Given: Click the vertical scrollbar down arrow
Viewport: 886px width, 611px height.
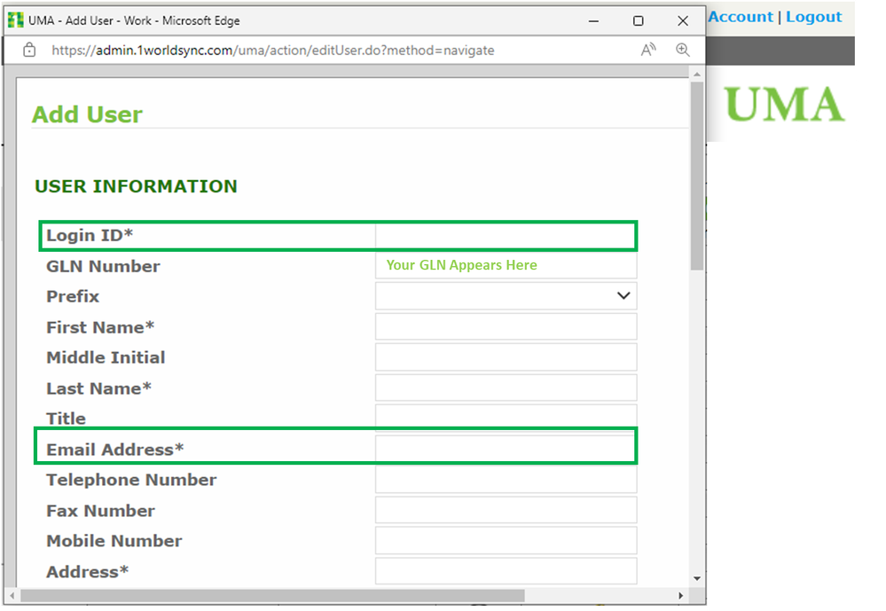Looking at the screenshot, I should (x=697, y=577).
